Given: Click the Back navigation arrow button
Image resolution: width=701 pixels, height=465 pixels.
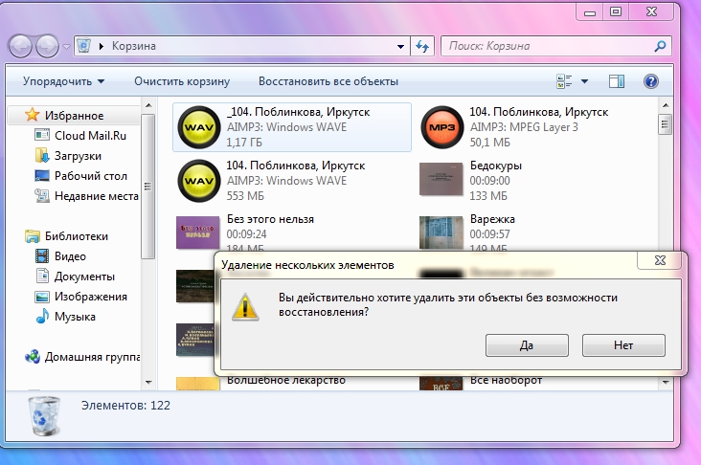Looking at the screenshot, I should [x=20, y=46].
